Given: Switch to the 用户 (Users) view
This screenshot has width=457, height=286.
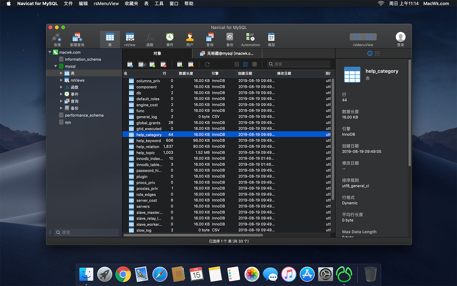Looking at the screenshot, I should 189,39.
